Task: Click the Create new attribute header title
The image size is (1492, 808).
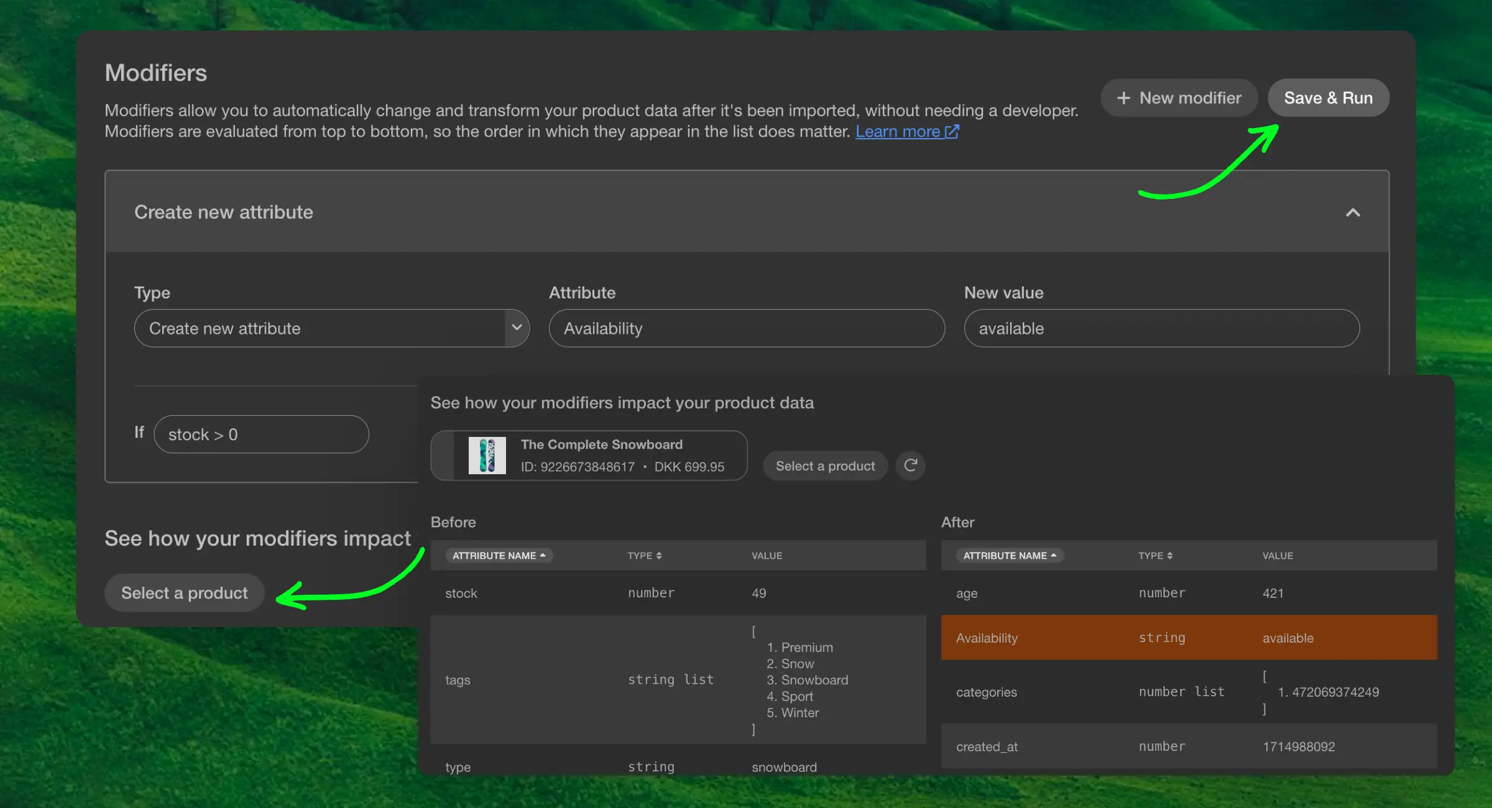Action: click(223, 212)
